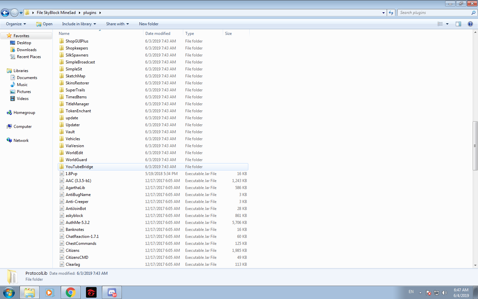Open the Share with menu
This screenshot has height=299, width=478.
click(x=118, y=24)
